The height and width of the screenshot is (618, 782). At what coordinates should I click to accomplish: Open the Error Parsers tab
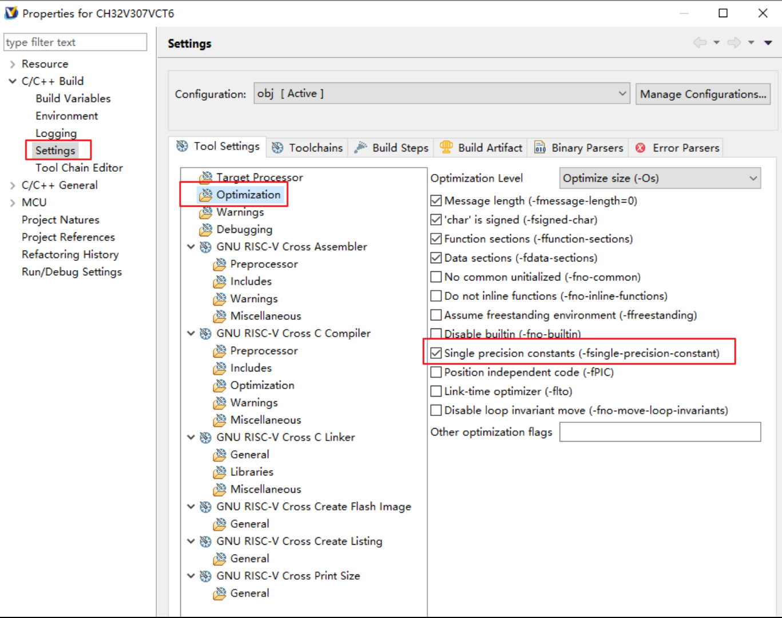[677, 148]
